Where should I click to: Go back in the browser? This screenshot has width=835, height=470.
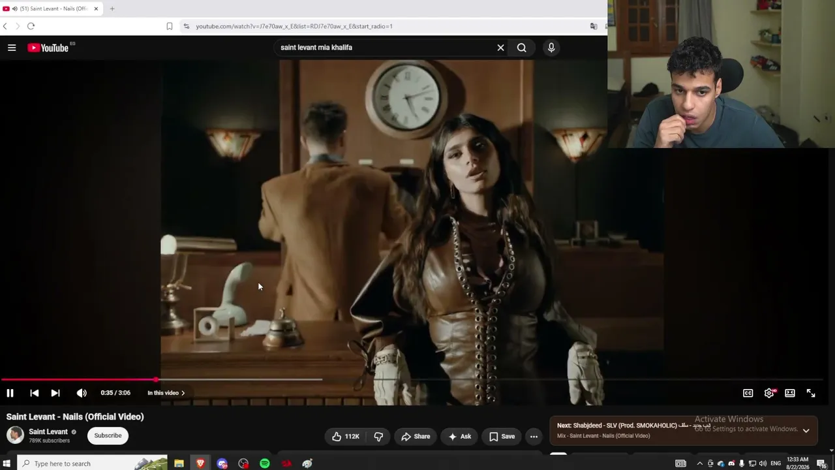tap(5, 26)
